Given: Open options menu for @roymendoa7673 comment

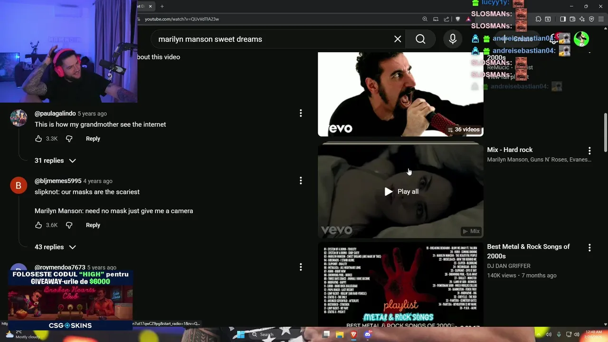Looking at the screenshot, I should (x=300, y=267).
